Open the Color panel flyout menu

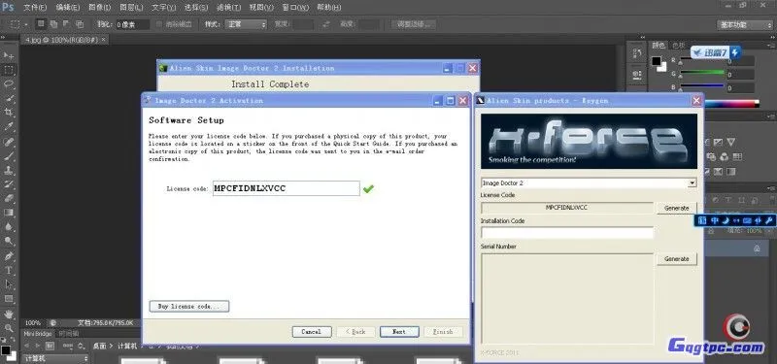pyautogui.click(x=771, y=45)
